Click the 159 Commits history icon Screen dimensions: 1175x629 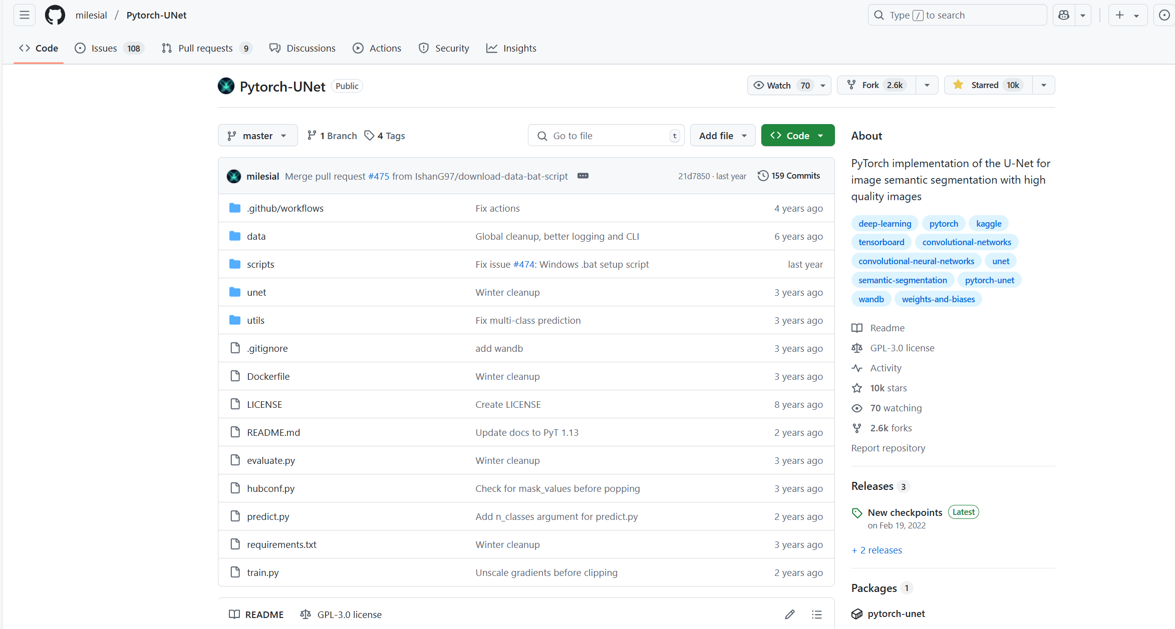pyautogui.click(x=763, y=176)
